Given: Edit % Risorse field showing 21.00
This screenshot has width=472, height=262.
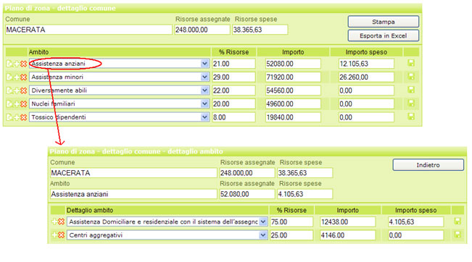Looking at the screenshot, I should [x=233, y=64].
